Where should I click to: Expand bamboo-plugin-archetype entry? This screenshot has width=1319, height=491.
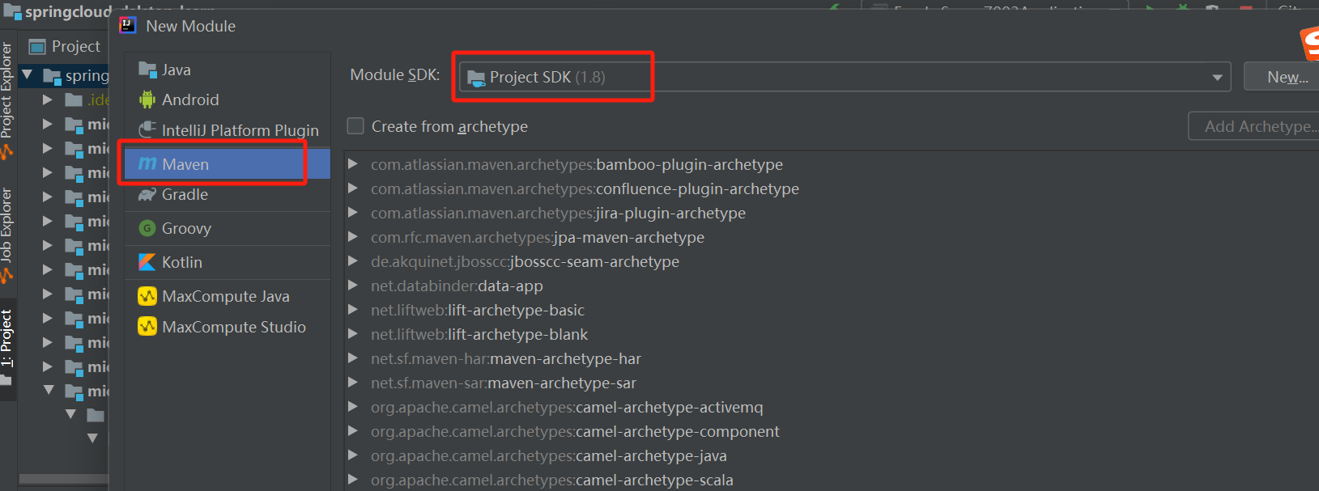(353, 164)
